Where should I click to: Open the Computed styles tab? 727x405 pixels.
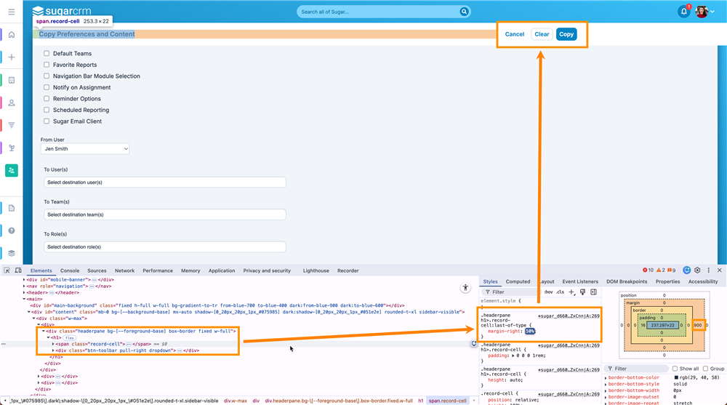point(518,281)
